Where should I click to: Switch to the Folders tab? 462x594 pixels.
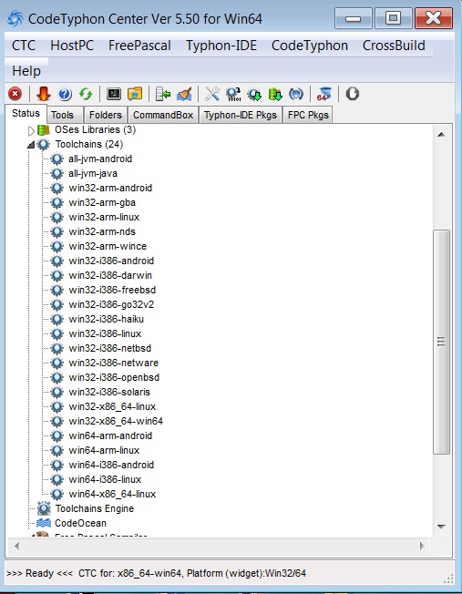pos(106,115)
